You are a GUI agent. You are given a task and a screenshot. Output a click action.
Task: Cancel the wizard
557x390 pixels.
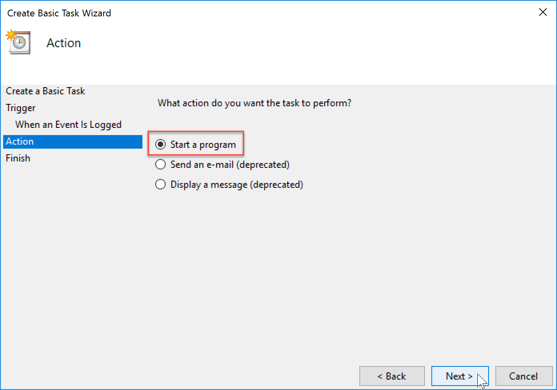click(524, 376)
